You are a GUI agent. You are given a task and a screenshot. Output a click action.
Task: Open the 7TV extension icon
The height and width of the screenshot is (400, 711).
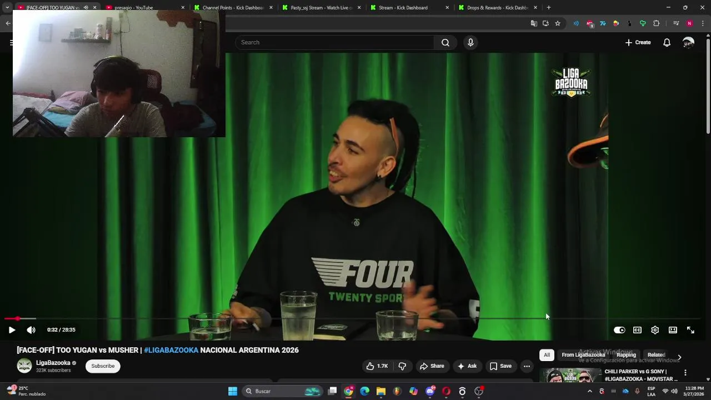click(603, 23)
